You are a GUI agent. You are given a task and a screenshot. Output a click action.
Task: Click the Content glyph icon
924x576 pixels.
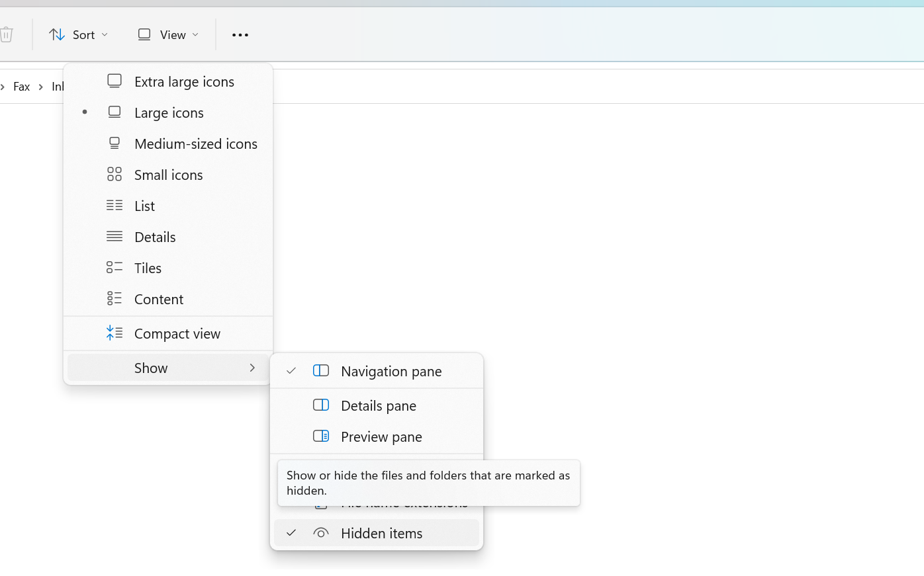pyautogui.click(x=115, y=298)
